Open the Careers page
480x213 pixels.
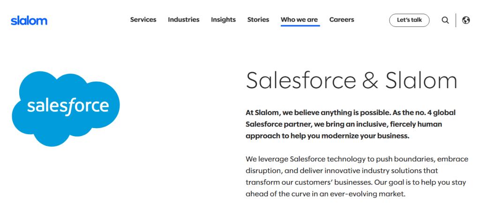tap(342, 20)
